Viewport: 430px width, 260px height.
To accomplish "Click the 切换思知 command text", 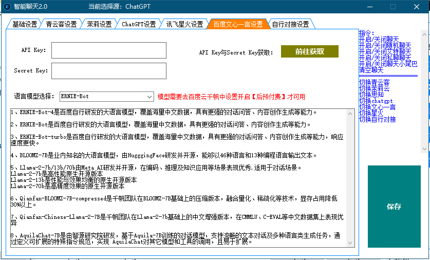I will 371,95.
